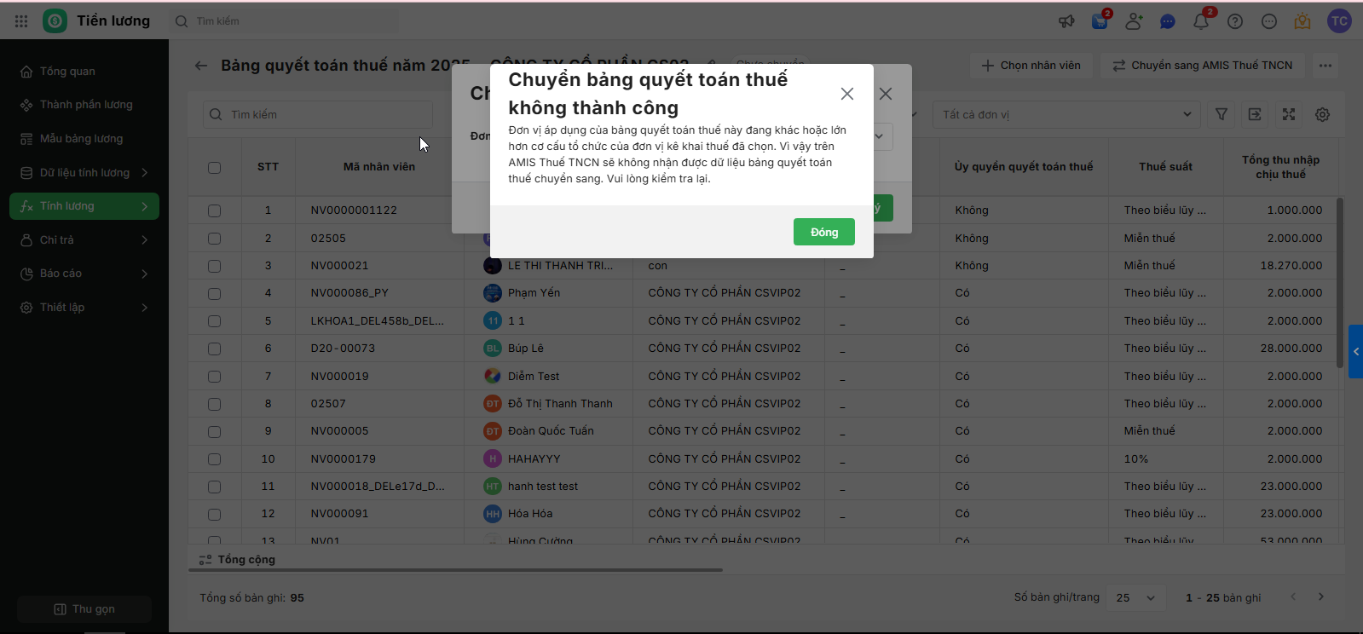Go back with the arrow beside title

(201, 65)
